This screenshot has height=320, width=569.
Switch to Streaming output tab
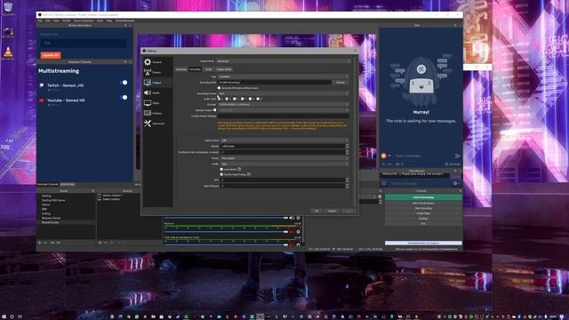pos(181,69)
